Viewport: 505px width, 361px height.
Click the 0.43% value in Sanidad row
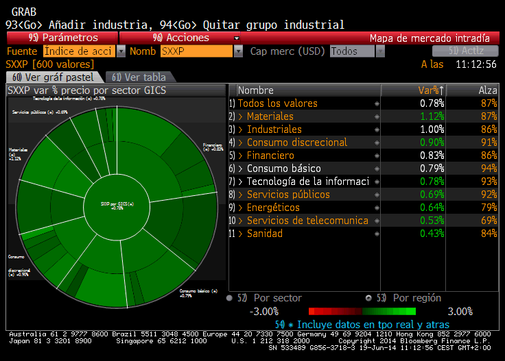pyautogui.click(x=432, y=234)
